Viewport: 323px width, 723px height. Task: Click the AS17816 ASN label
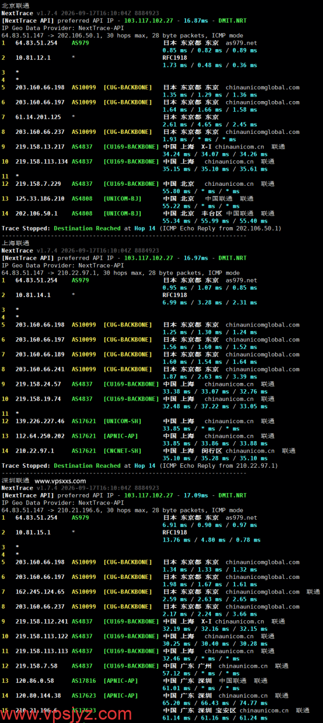click(x=84, y=681)
